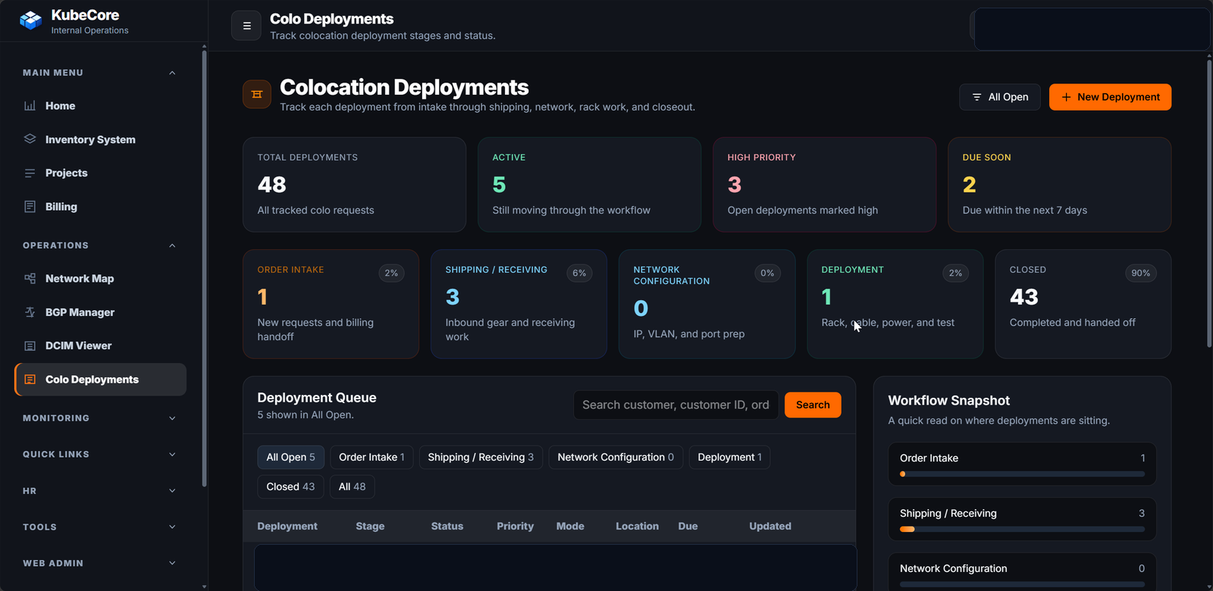
Task: Click the Inventory System layers icon
Action: point(30,139)
